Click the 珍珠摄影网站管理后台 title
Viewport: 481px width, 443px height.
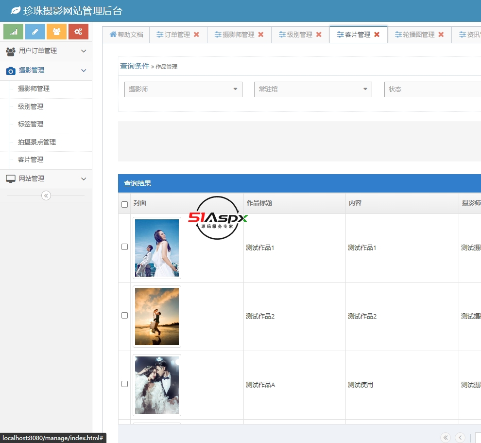click(x=73, y=11)
